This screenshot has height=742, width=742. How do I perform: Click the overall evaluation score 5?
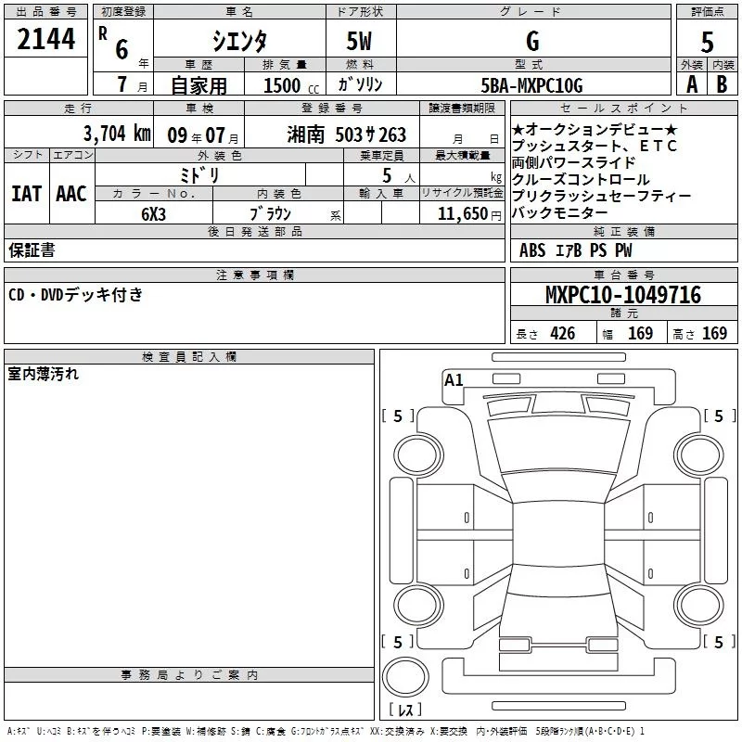707,43
